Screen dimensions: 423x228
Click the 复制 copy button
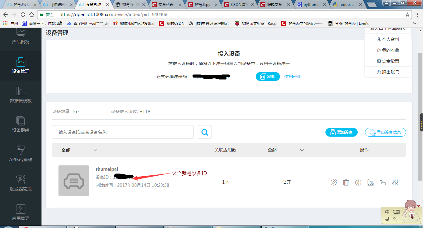pyautogui.click(x=268, y=77)
